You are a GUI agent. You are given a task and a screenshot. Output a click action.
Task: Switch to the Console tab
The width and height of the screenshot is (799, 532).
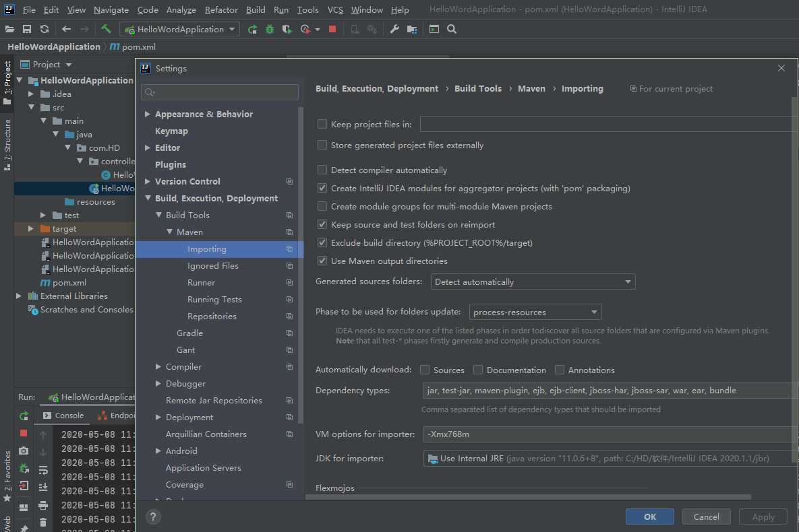[x=63, y=415]
